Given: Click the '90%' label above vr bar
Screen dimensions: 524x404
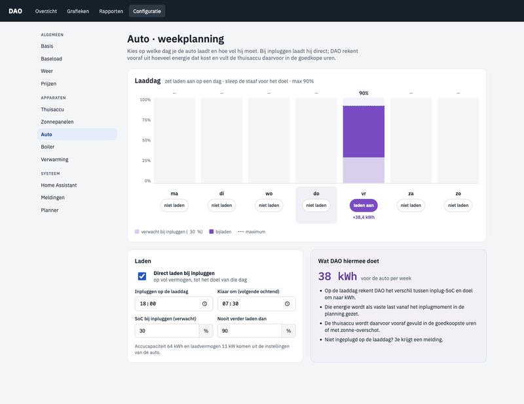Looking at the screenshot, I should pos(364,93).
